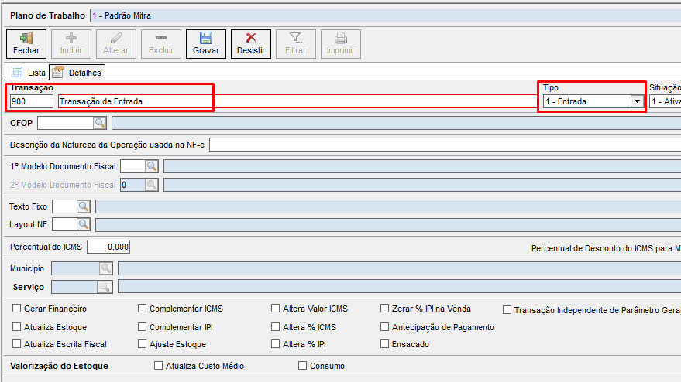Check the Atualiza Estoque option

tap(17, 327)
